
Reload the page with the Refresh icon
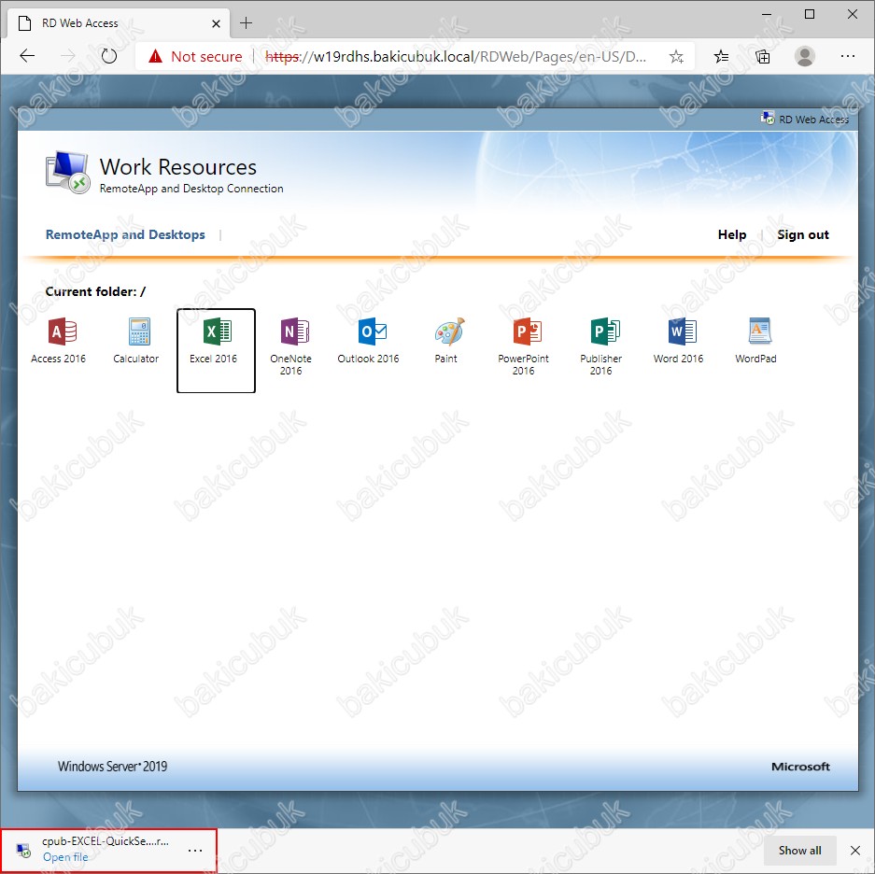(109, 56)
